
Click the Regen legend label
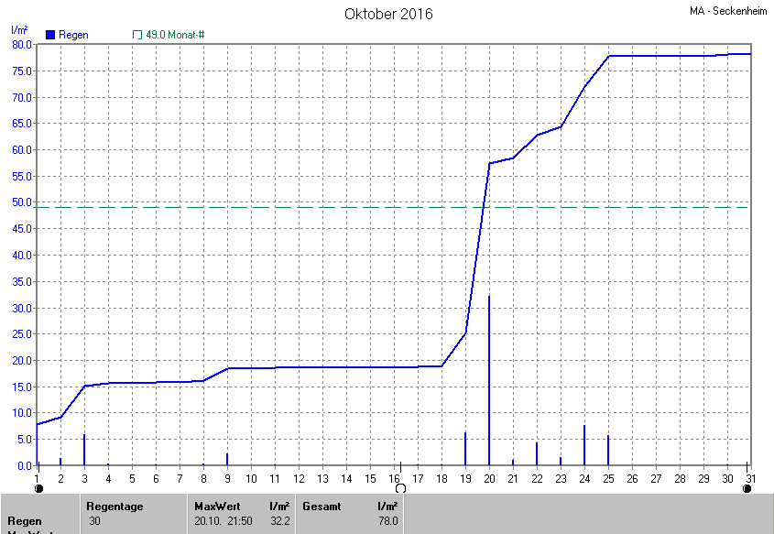73,35
